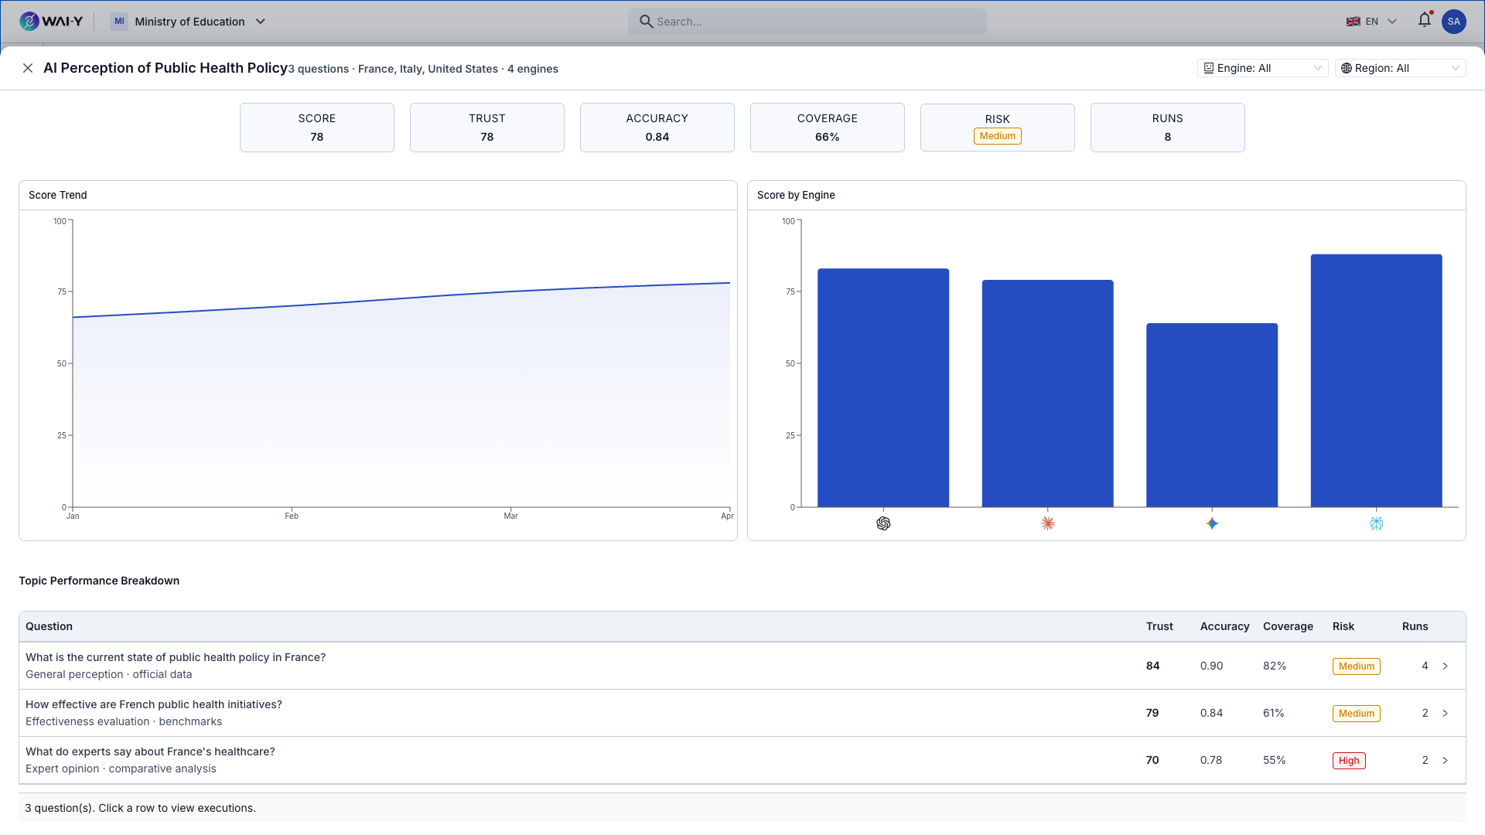Open notifications via the bell icon
Viewport: 1485px width, 835px height.
[1425, 21]
